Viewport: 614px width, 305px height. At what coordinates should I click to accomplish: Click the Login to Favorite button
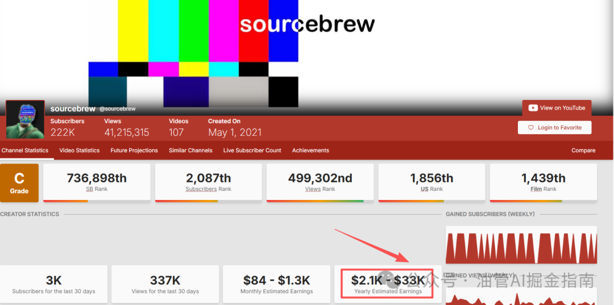click(x=554, y=127)
